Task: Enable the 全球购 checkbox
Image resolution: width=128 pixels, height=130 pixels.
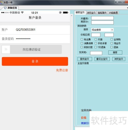Action: coord(112,39)
